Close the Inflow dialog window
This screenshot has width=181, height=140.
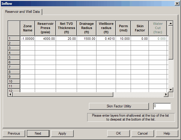(x=177, y=3)
